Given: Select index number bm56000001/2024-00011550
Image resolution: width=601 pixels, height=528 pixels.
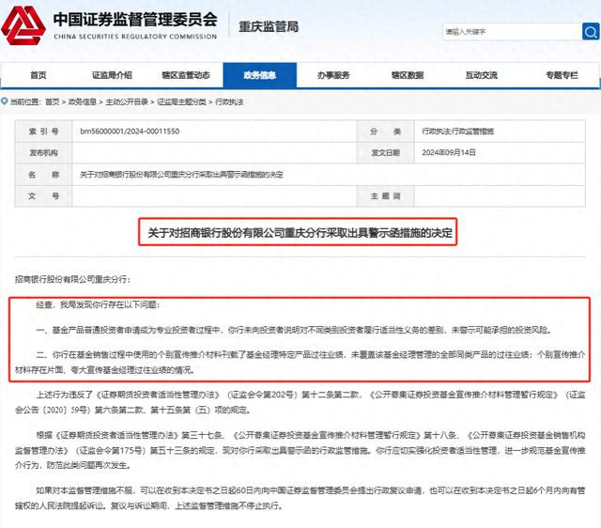Looking at the screenshot, I should 130,132.
